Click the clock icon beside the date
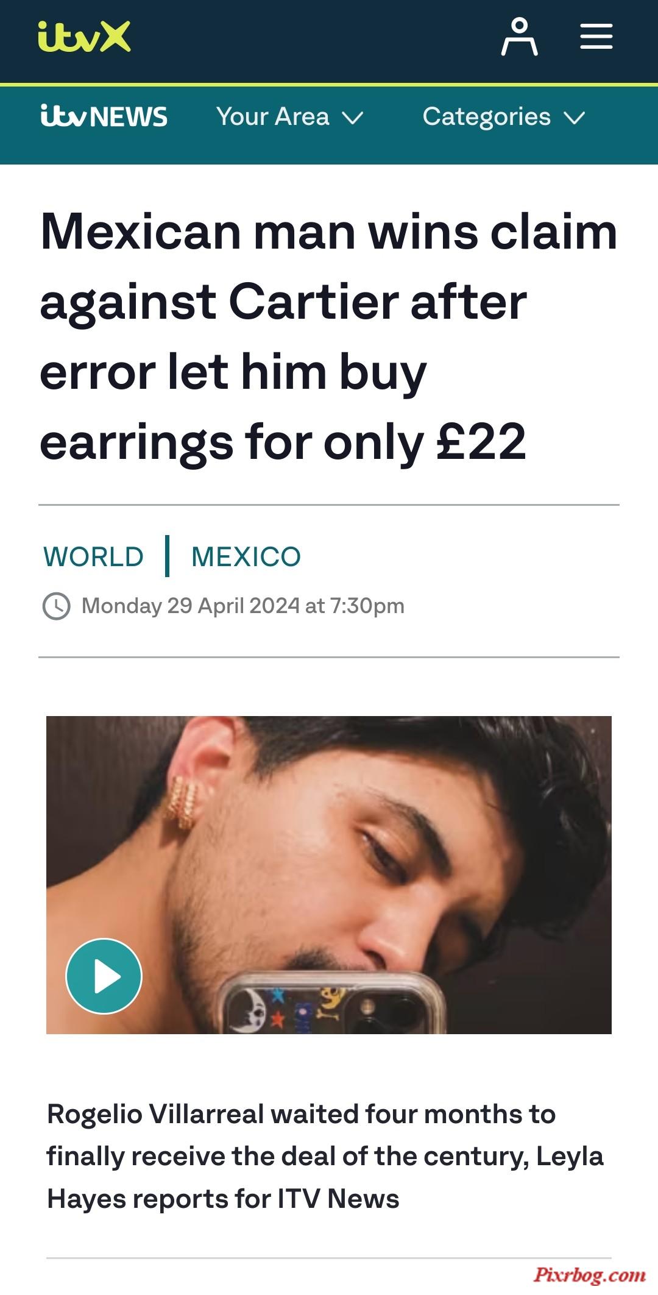Viewport: 658px width, 1295px height. pos(57,606)
